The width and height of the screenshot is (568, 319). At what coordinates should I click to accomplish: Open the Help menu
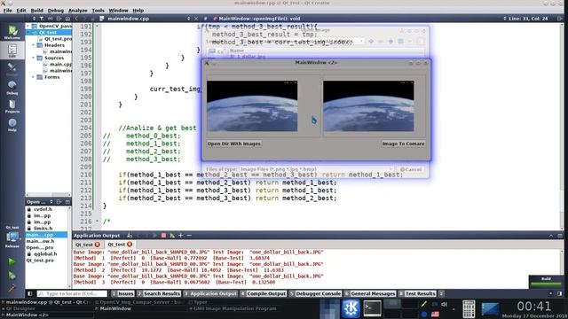click(x=138, y=11)
